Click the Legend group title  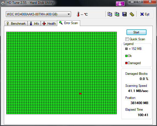[128, 44]
